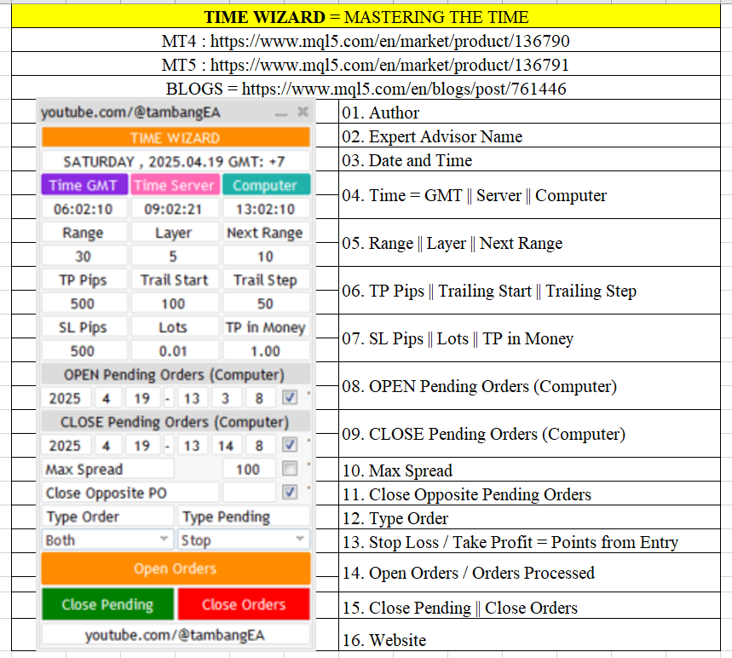Click the Trail Start label
Viewport: 732px width, 658px height.
(175, 280)
